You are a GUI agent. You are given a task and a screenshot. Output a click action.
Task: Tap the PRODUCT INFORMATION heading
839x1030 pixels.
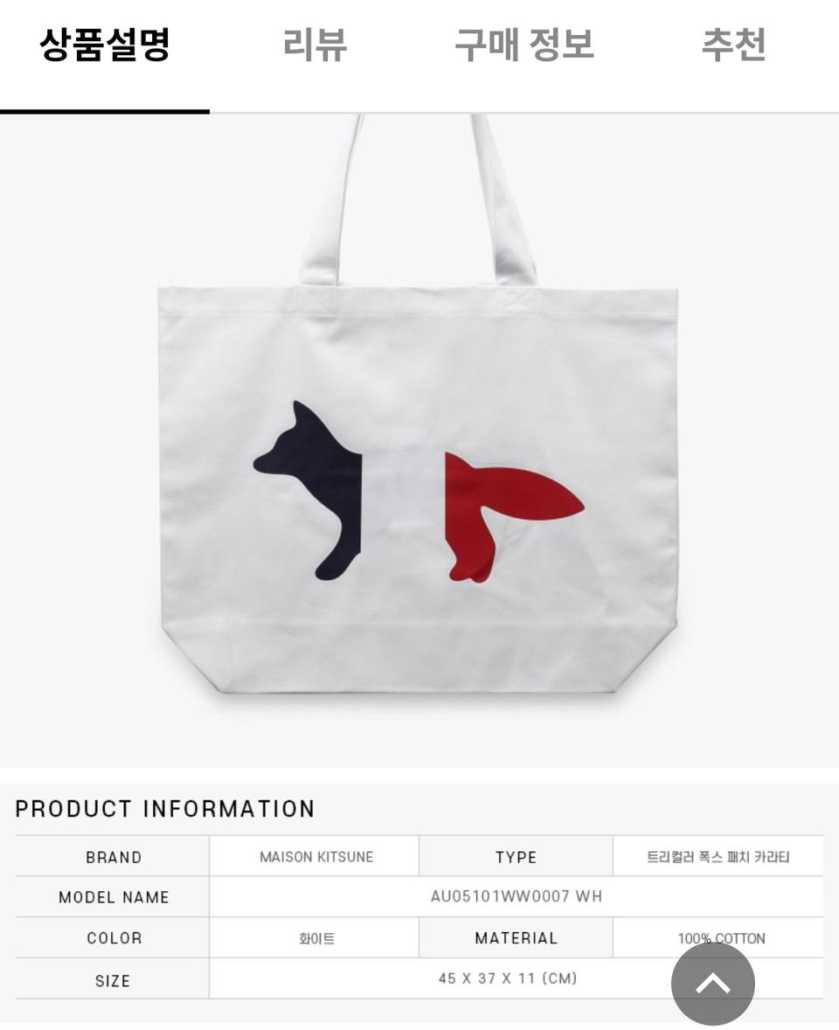(x=165, y=809)
